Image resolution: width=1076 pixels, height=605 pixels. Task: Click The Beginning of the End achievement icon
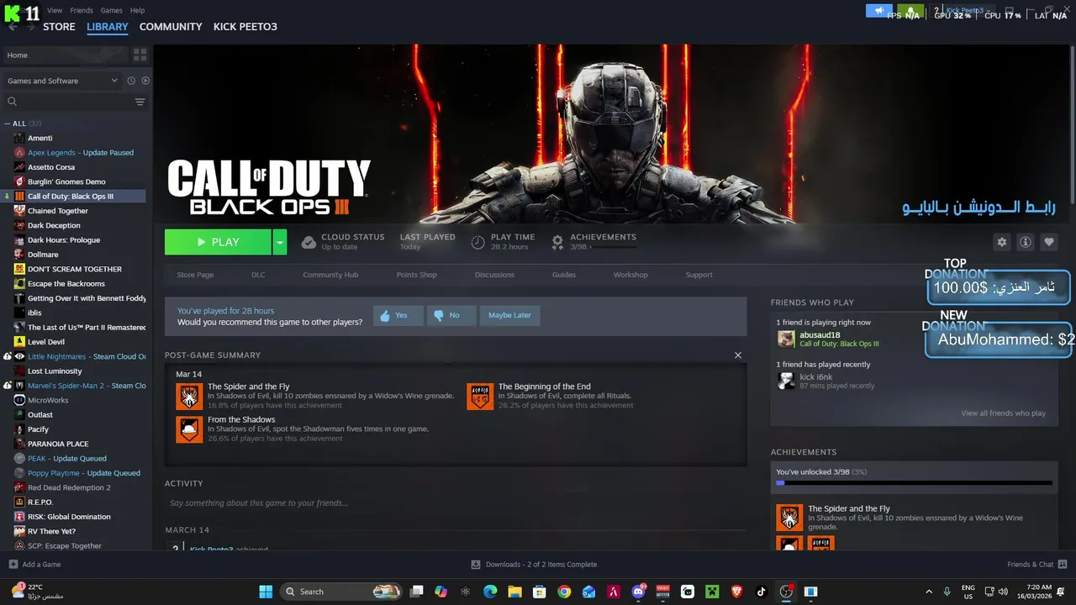point(480,397)
